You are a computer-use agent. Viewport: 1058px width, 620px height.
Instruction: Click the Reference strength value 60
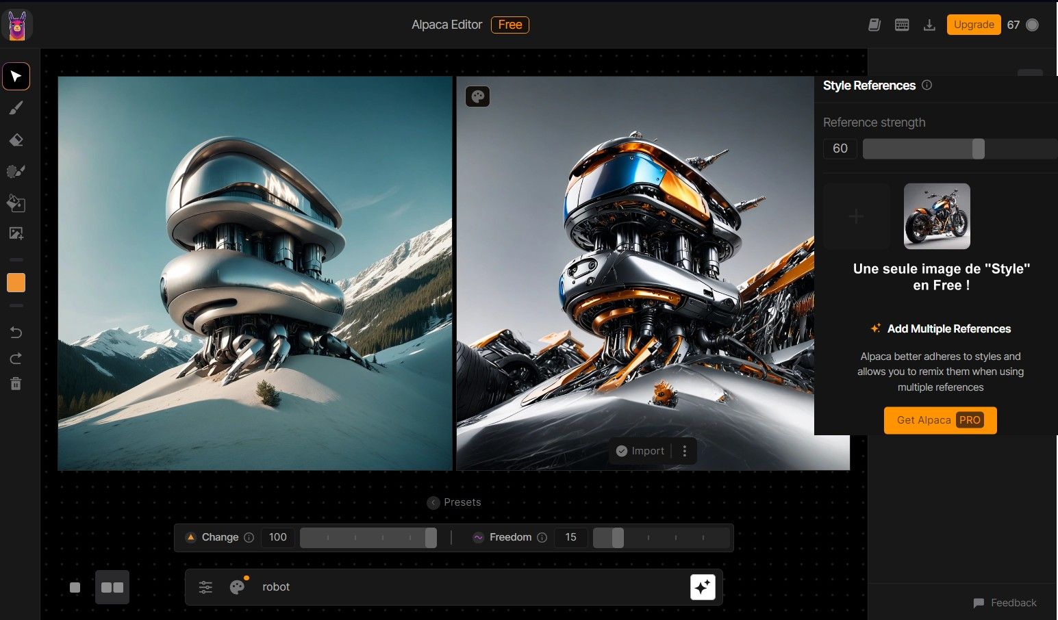click(x=840, y=148)
